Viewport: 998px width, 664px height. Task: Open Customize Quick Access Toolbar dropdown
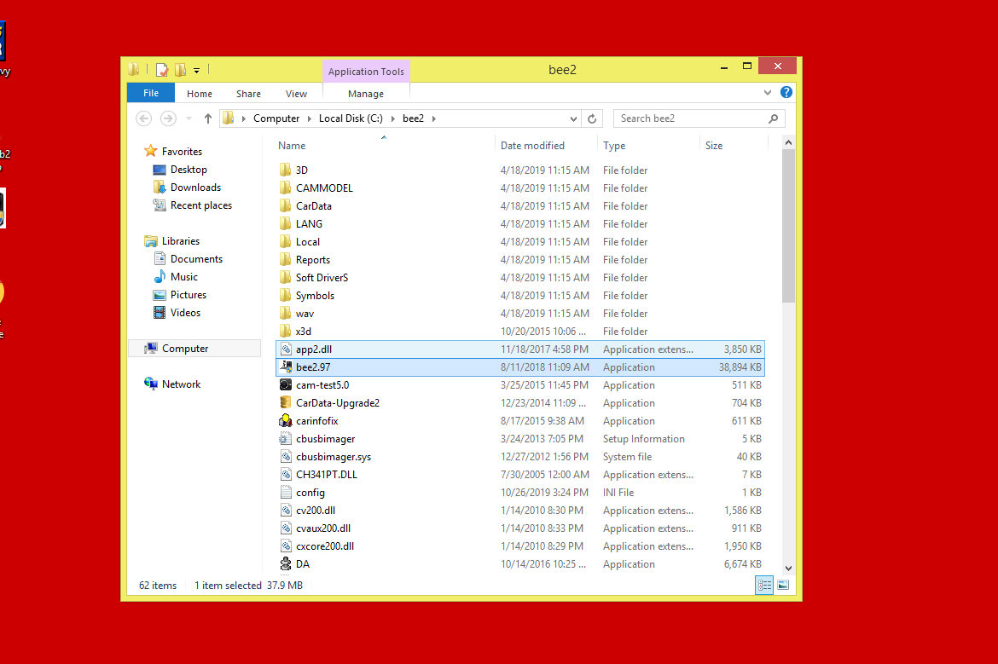click(196, 70)
